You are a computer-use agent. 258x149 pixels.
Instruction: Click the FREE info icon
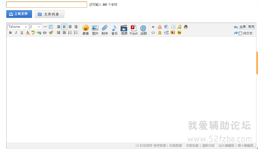159,27
